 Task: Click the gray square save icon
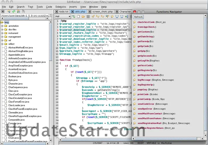88,16
